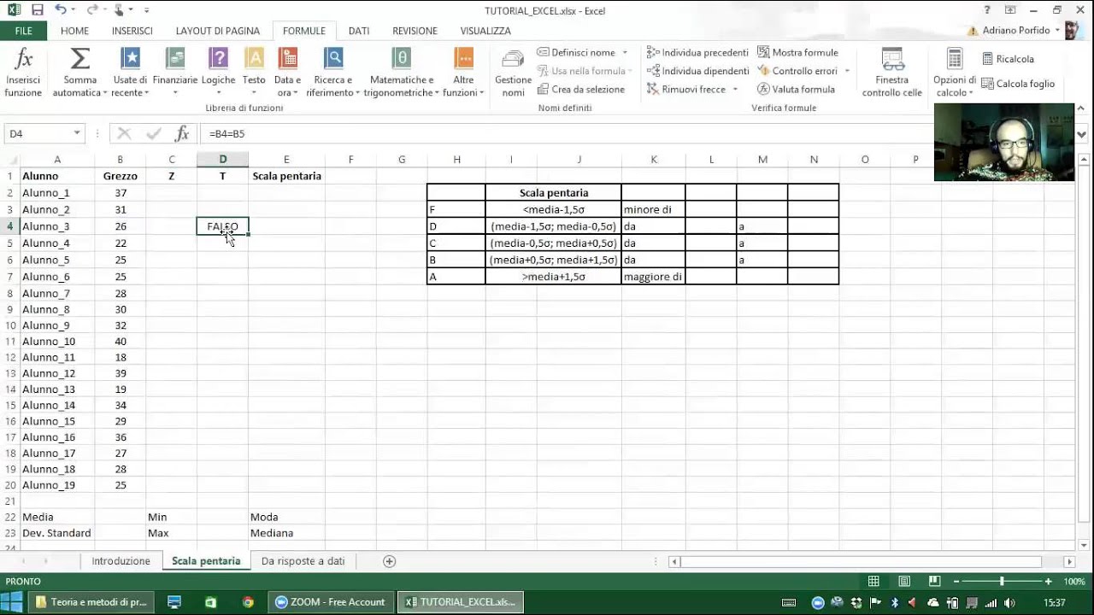
Task: Toggle Mostra formule
Action: tap(797, 52)
